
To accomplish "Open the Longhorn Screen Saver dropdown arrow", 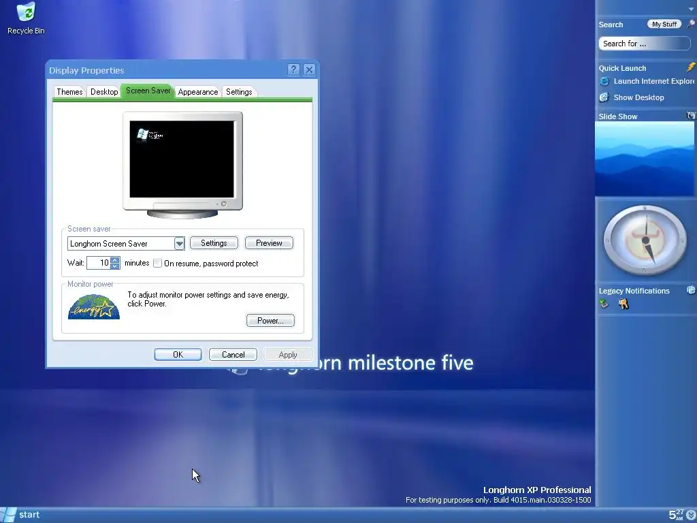I will pos(179,243).
